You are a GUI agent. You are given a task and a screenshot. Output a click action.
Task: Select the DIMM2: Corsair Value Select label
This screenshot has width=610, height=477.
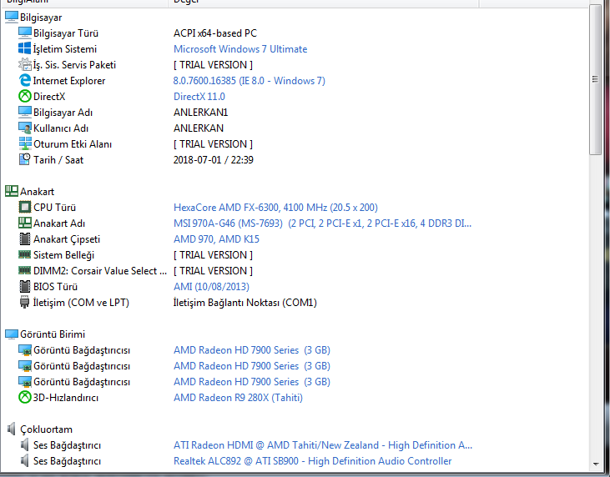100,270
